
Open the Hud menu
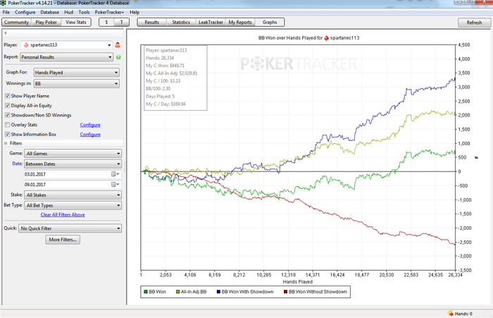[x=68, y=12]
